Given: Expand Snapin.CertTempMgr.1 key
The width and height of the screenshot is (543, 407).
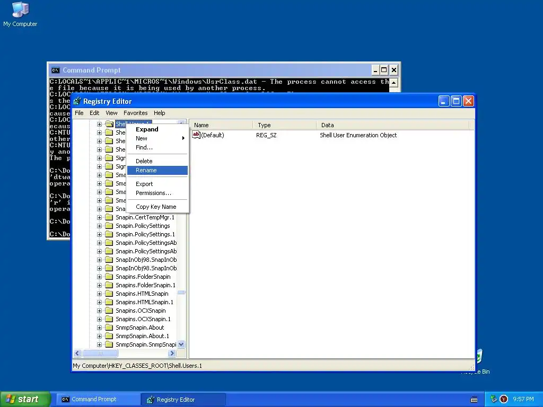Looking at the screenshot, I should (x=99, y=217).
